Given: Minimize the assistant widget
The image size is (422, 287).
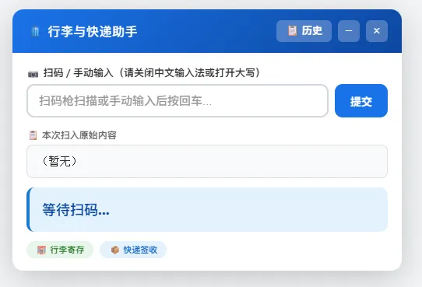Looking at the screenshot, I should point(349,31).
